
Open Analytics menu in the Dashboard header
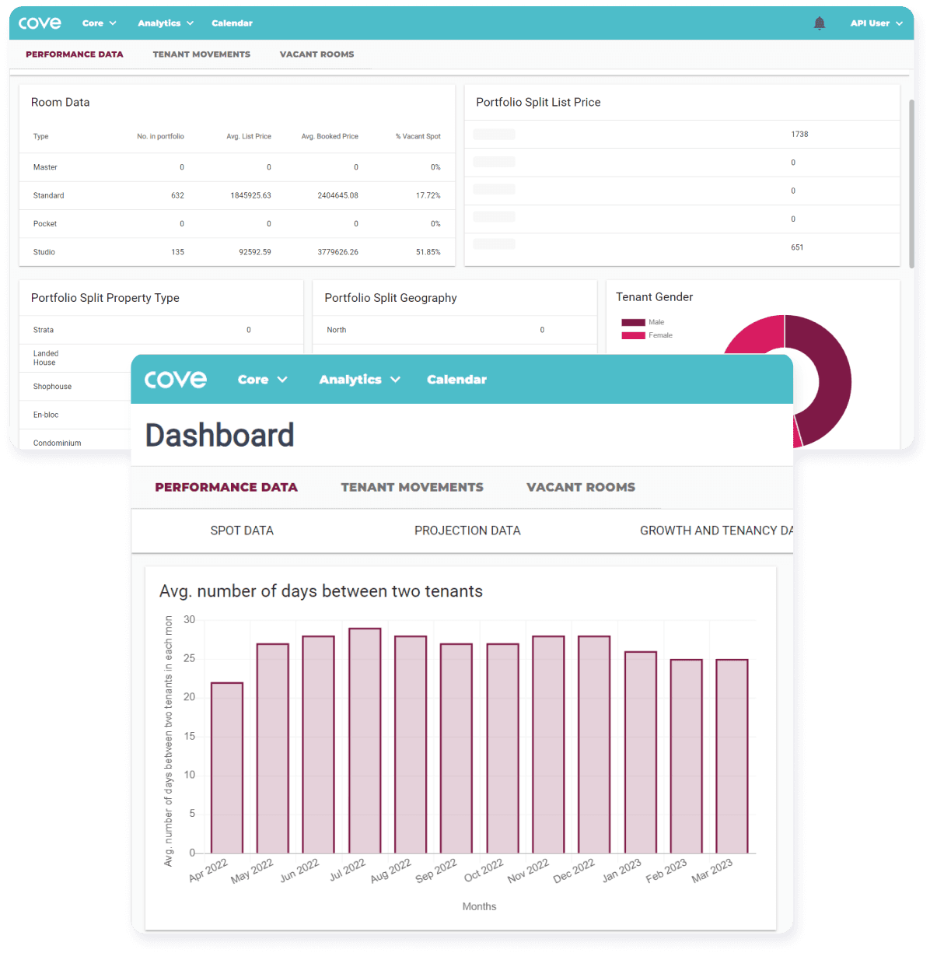[x=359, y=380]
